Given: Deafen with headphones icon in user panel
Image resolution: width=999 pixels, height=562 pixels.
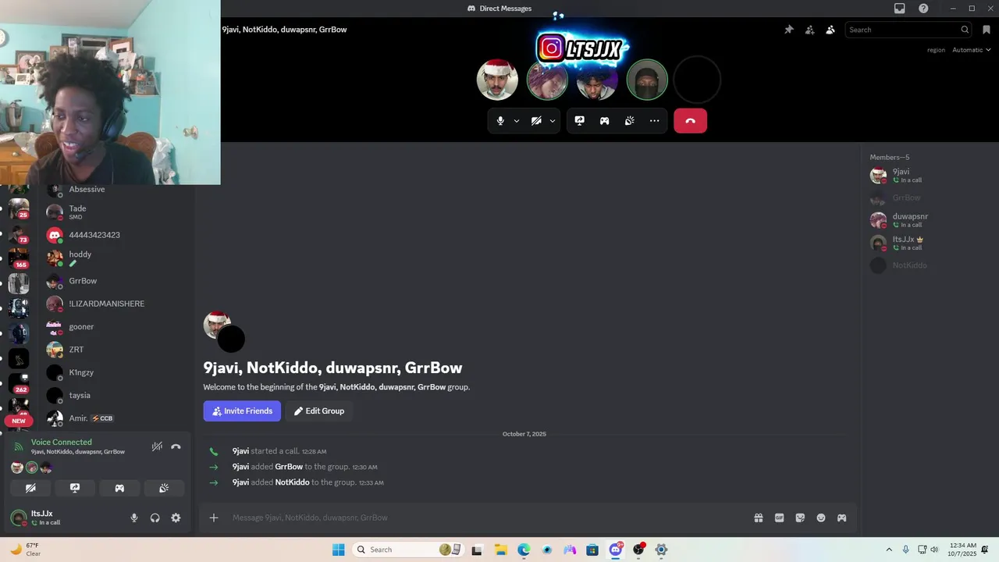Looking at the screenshot, I should pos(155,518).
